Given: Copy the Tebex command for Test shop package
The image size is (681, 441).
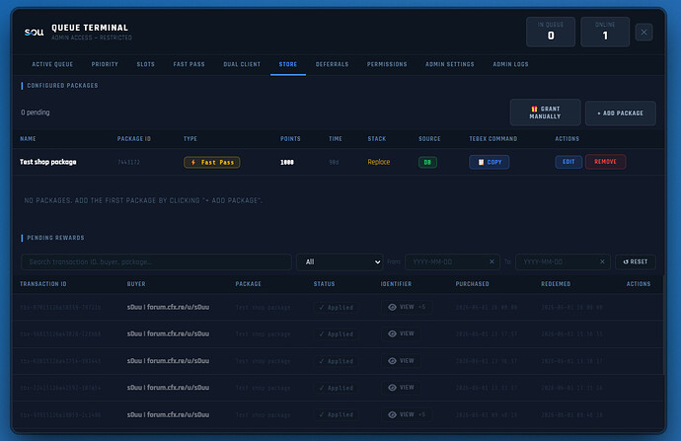Looking at the screenshot, I should click(489, 162).
